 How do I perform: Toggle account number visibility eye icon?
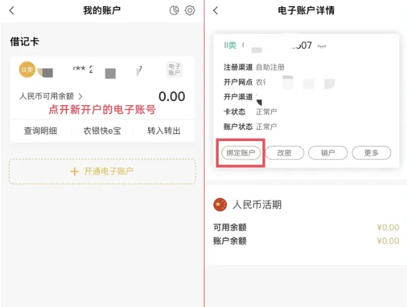pyautogui.click(x=322, y=46)
